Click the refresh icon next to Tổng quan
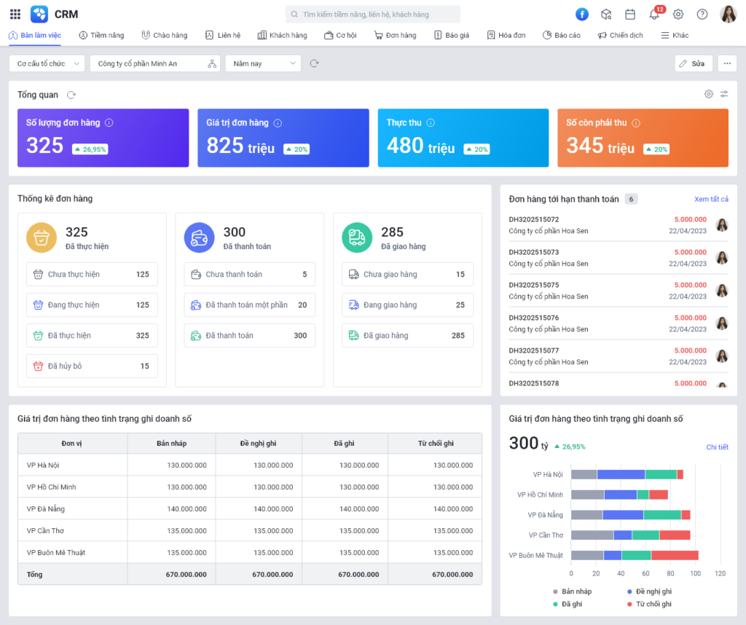This screenshot has height=625, width=746. [x=70, y=94]
